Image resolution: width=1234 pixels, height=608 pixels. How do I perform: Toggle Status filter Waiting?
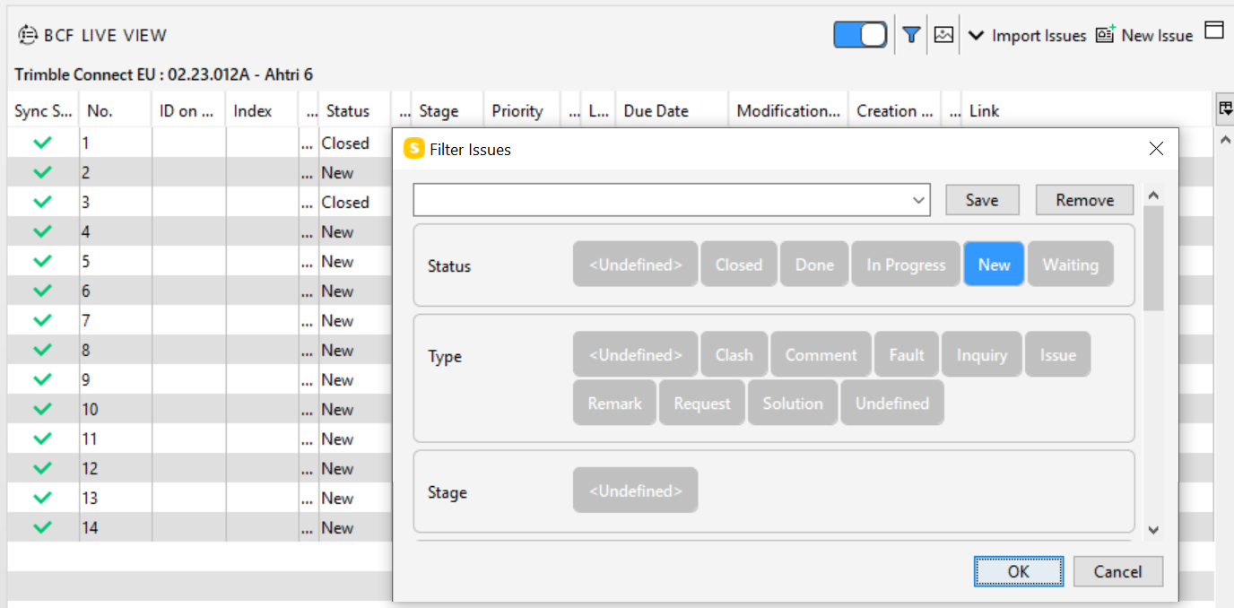point(1070,265)
